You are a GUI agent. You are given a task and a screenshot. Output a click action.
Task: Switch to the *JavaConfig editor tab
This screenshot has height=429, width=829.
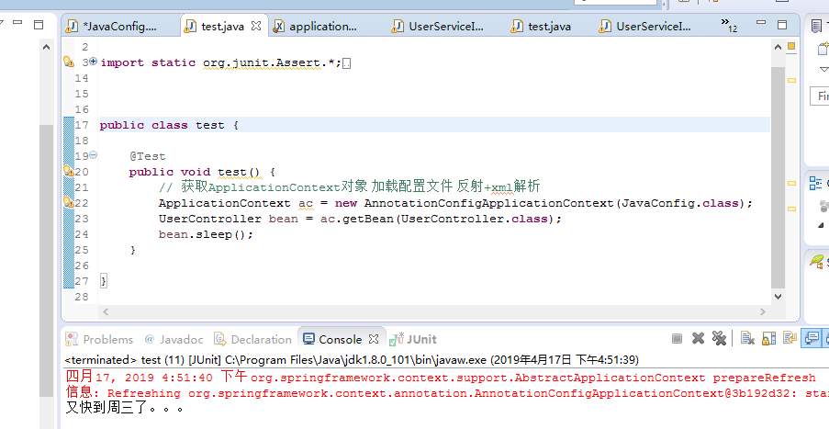click(x=120, y=26)
